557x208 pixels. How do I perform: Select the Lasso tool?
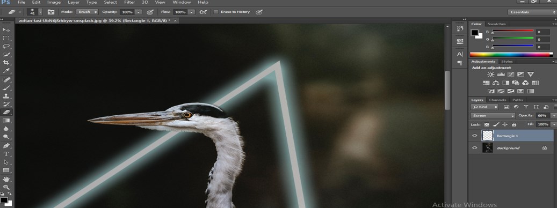6,47
